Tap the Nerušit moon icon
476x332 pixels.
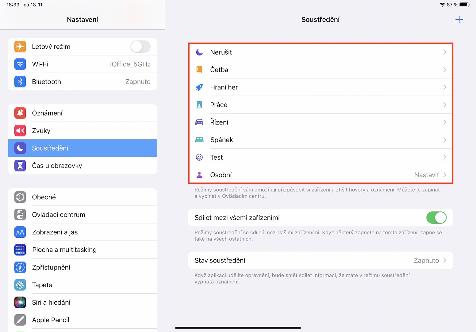[199, 52]
